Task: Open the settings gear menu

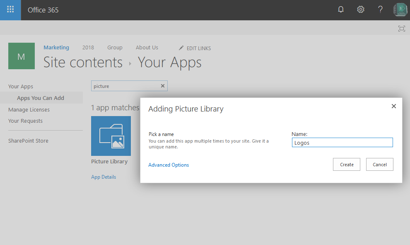Action: 360,9
